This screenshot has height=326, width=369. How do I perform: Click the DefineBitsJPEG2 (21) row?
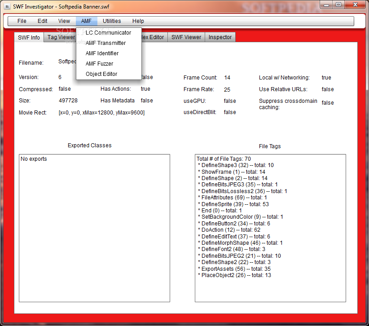pos(240,256)
